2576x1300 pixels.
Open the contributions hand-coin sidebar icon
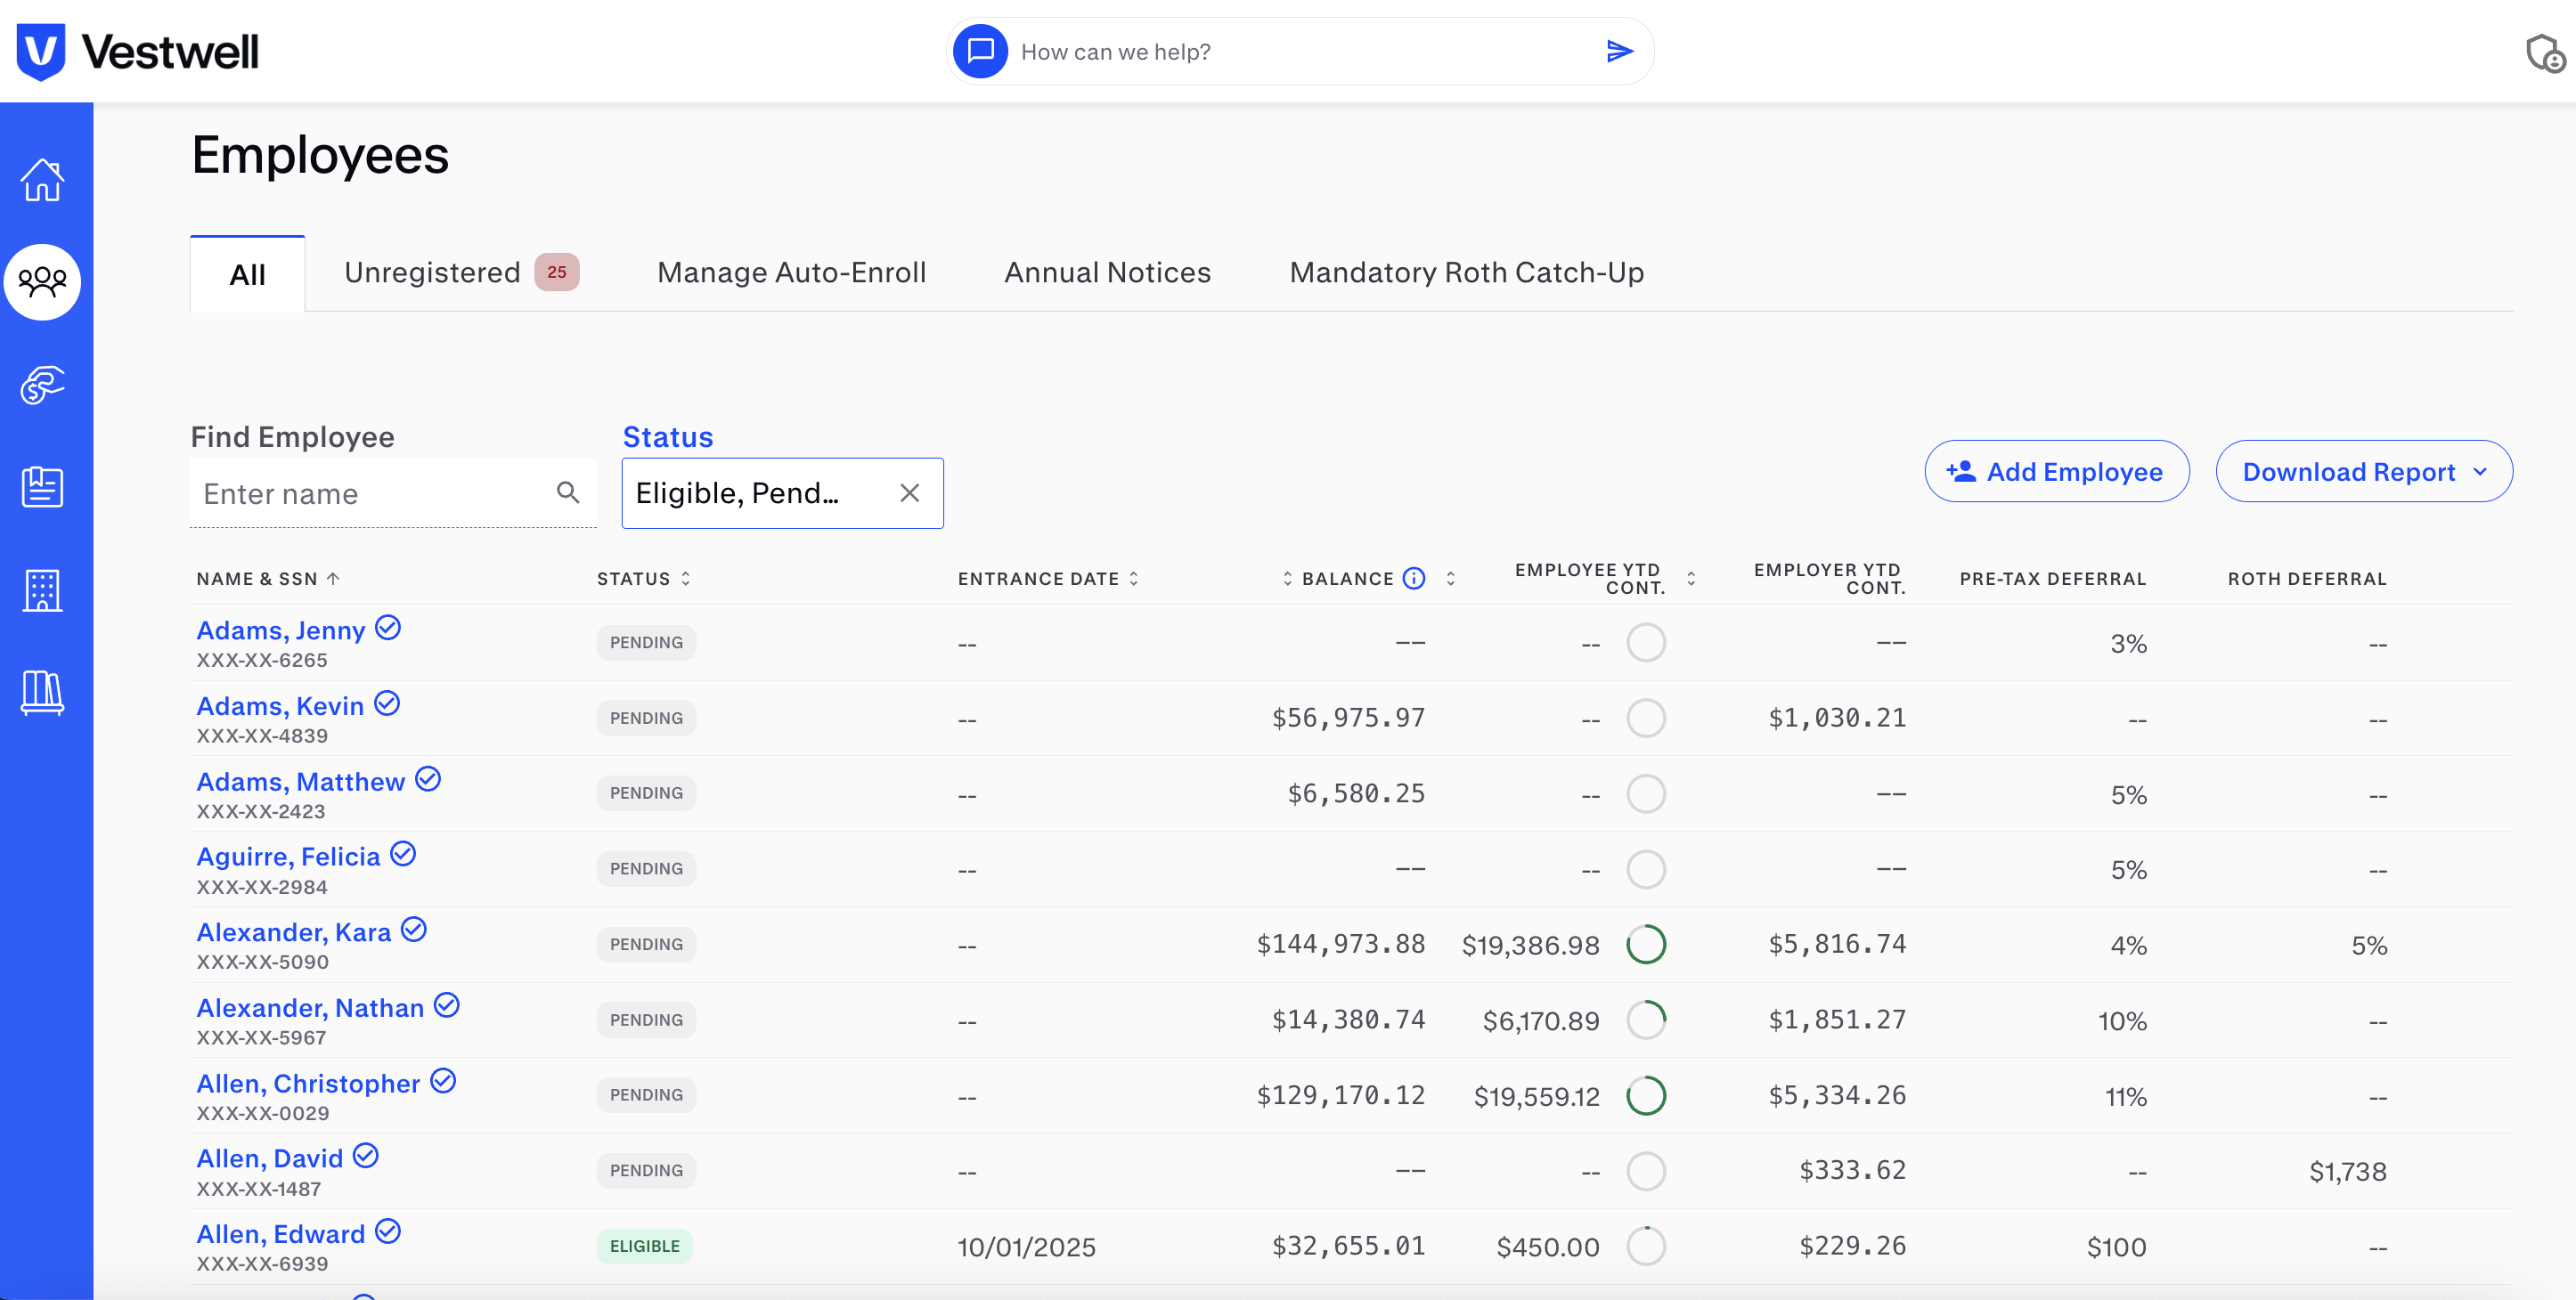click(42, 385)
